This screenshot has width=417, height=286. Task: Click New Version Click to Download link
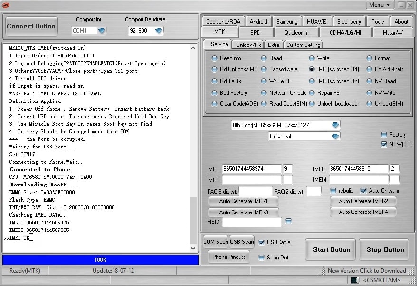(367, 271)
